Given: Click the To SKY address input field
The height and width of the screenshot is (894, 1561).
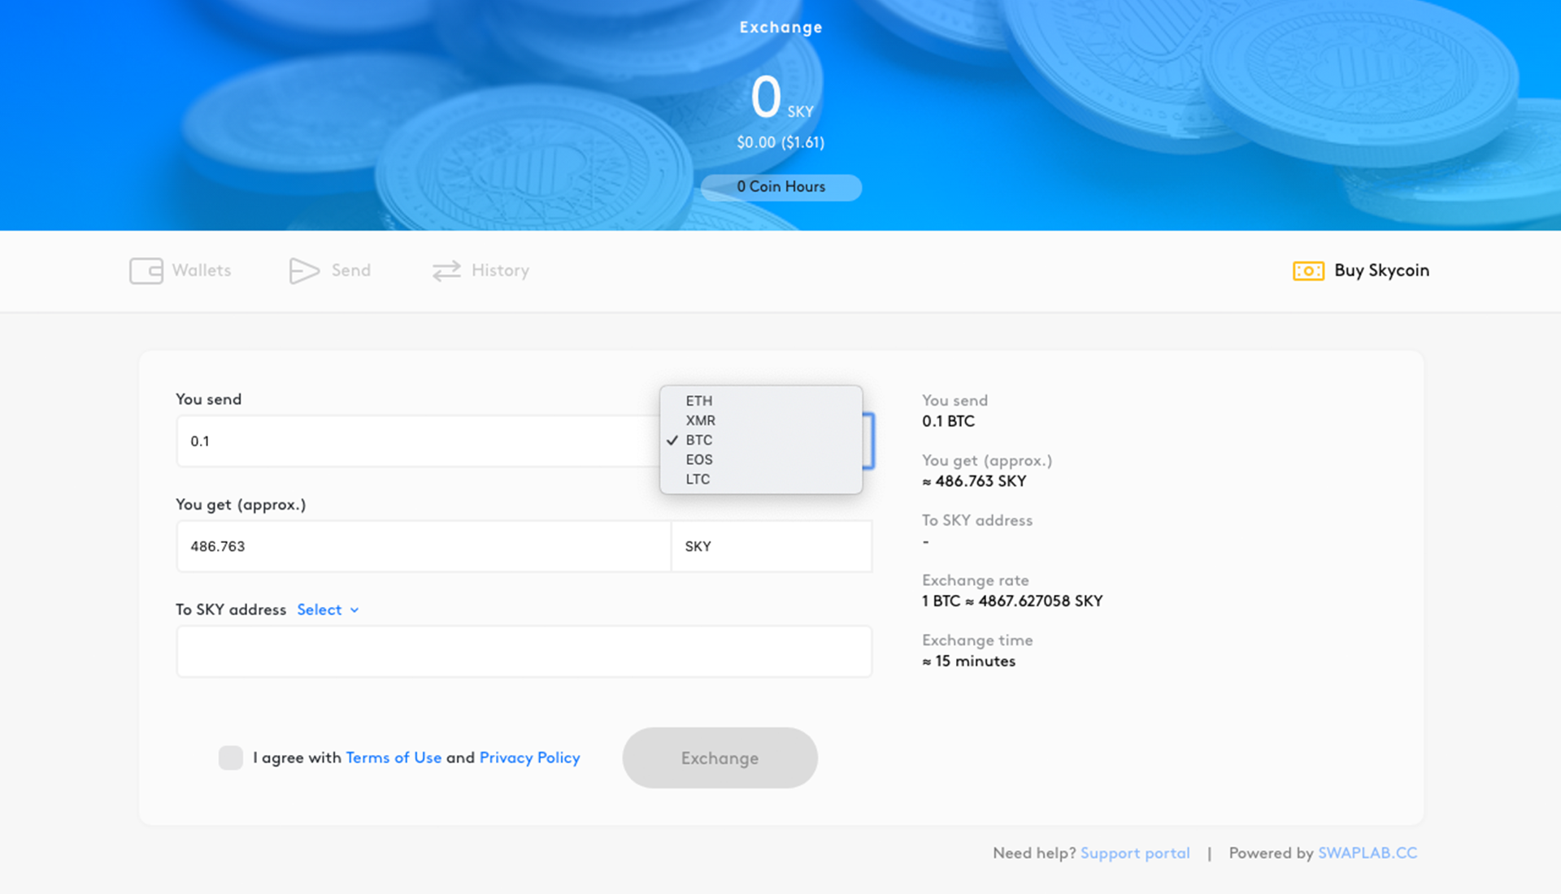Looking at the screenshot, I should [524, 652].
